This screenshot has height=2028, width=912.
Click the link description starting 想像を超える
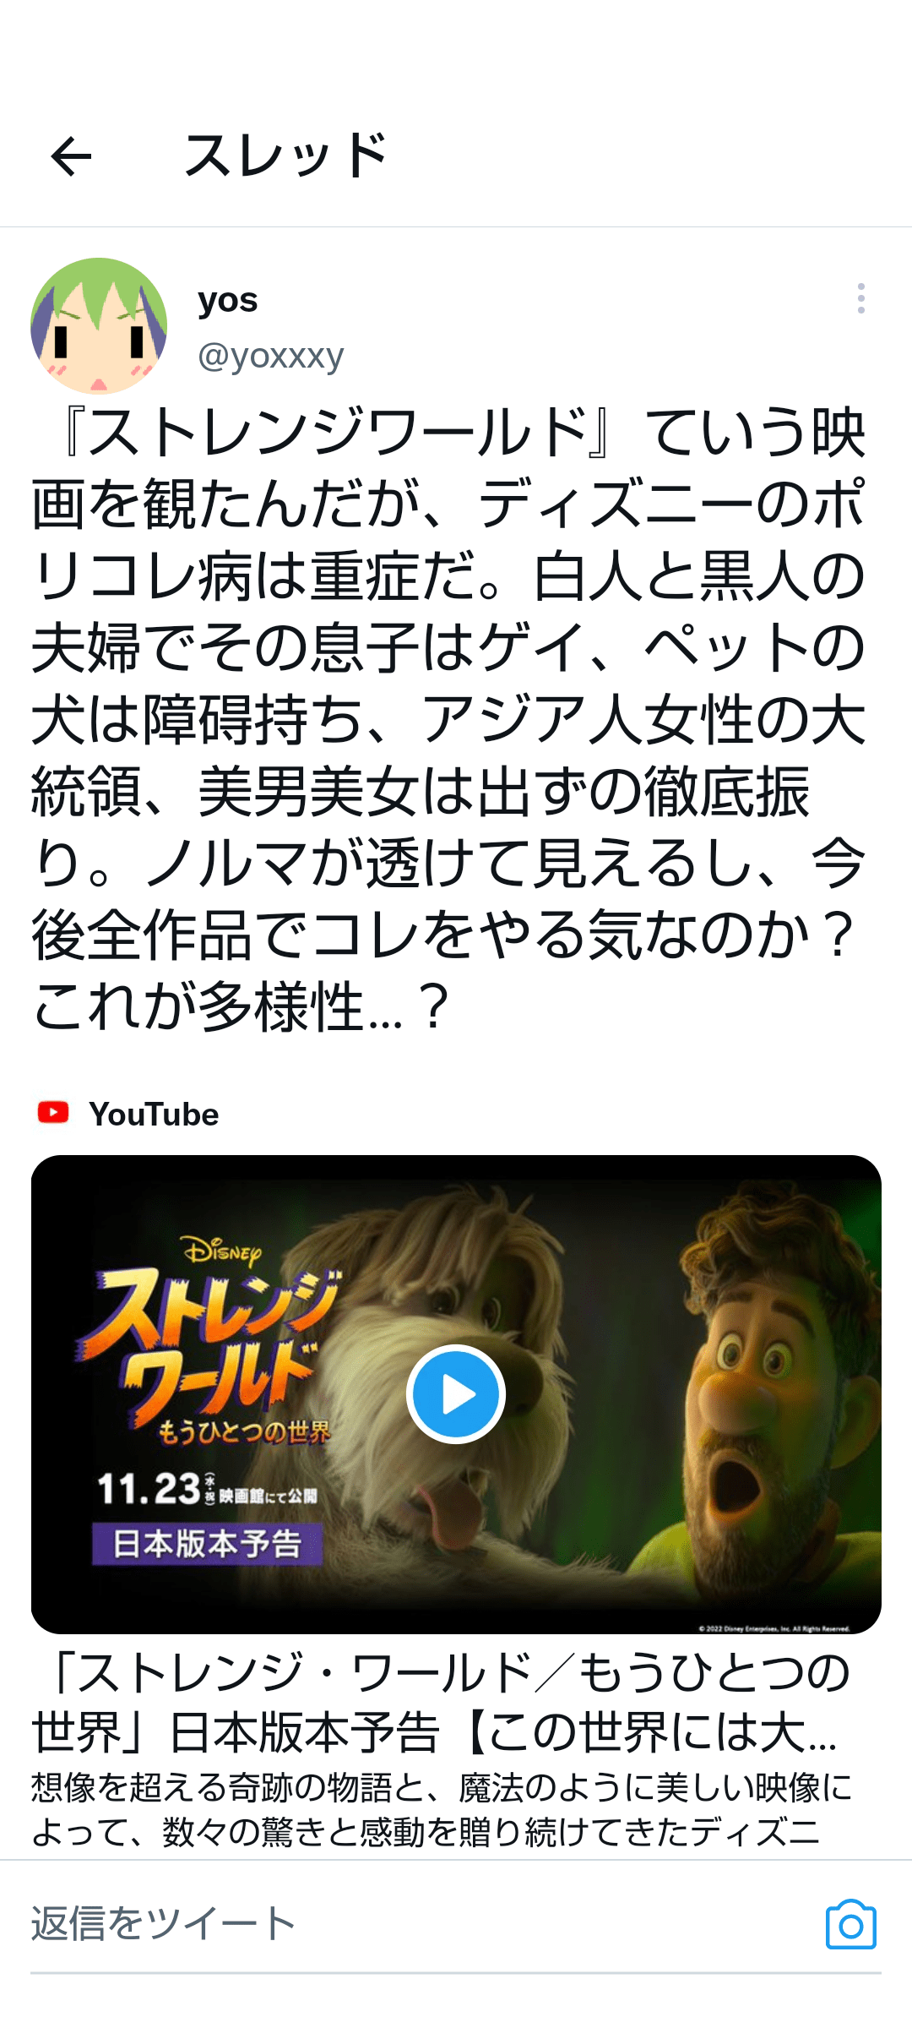[x=441, y=1810]
